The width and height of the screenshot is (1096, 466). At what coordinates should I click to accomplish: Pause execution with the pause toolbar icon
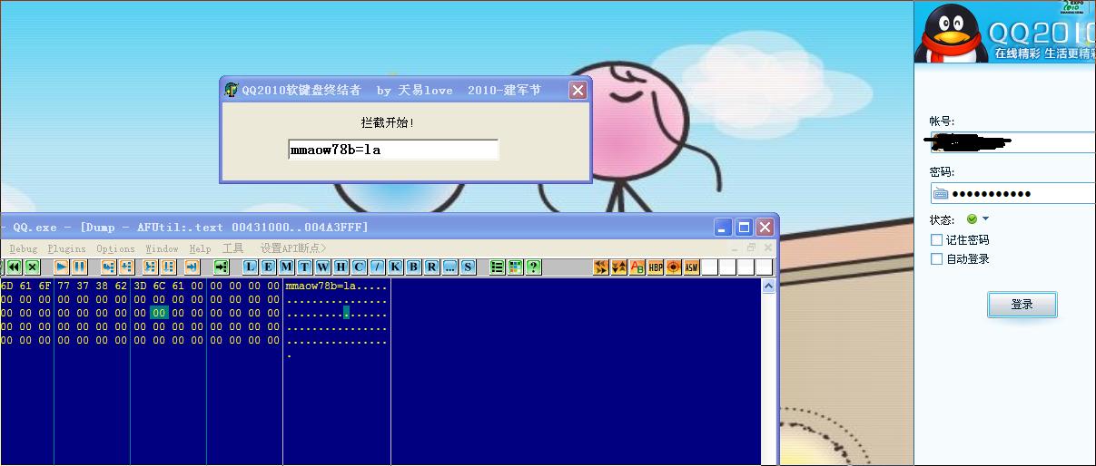pos(79,267)
